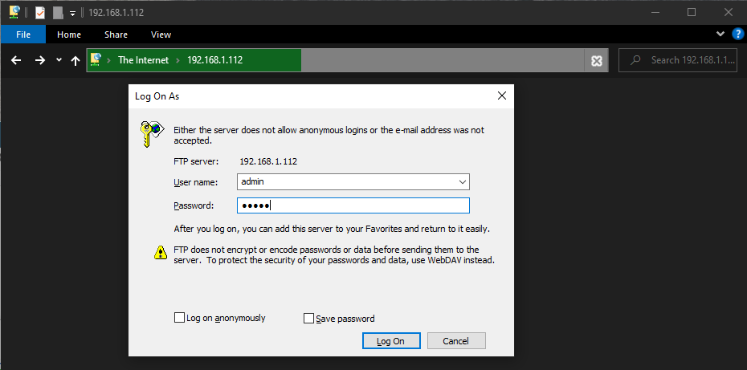Click the address bar network location icon
The height and width of the screenshot is (370, 747).
click(x=96, y=60)
